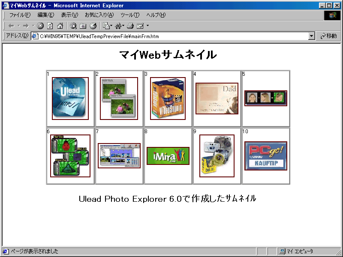The image size is (343, 257).
Task: Open the 編集(E) menu
Action: click(46, 15)
